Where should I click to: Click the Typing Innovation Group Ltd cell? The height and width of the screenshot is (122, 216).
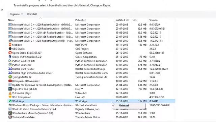(x=91, y=77)
